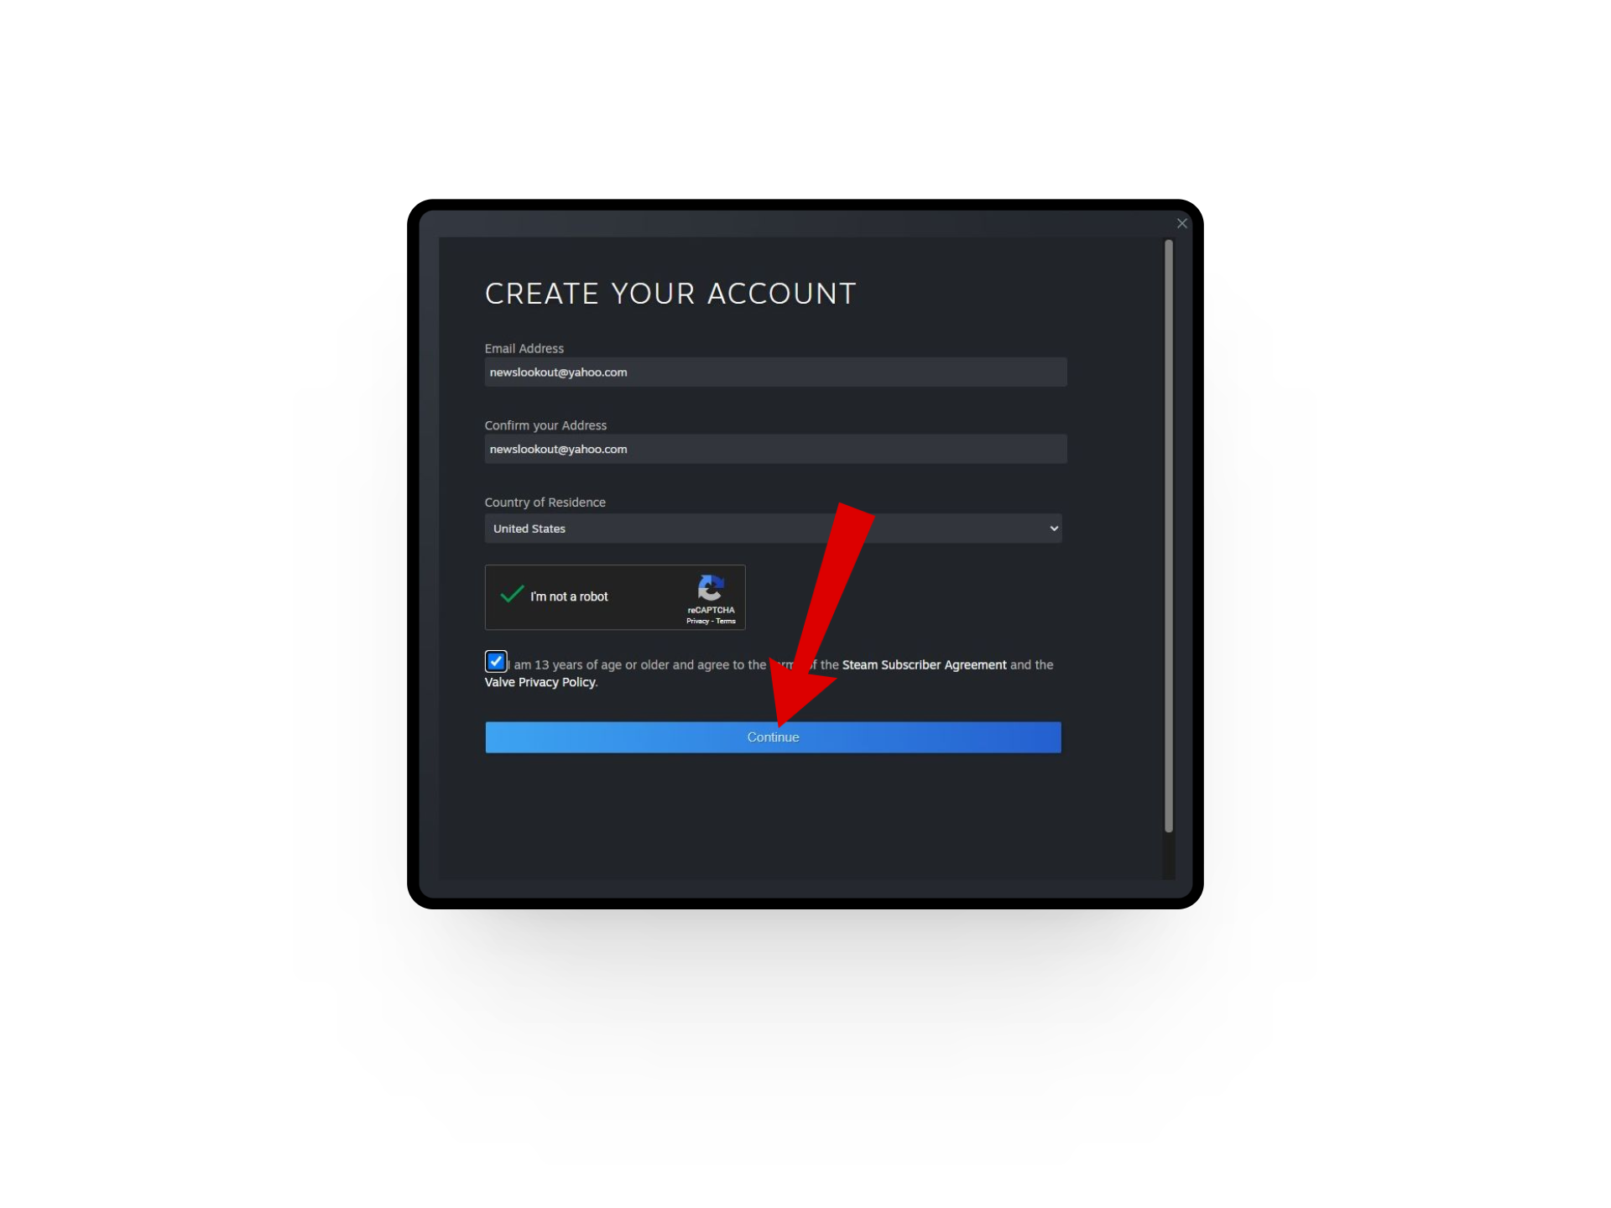Click the reCAPTCHA logo icon

[x=711, y=588]
